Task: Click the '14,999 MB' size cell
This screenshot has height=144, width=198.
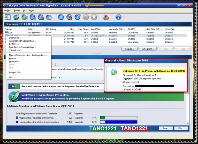Action: click(x=69, y=33)
